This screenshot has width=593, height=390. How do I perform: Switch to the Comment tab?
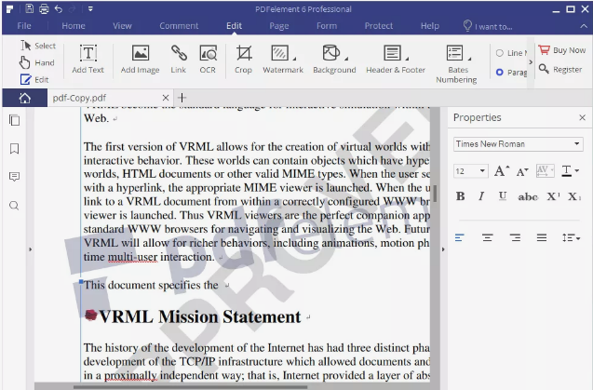coord(179,26)
